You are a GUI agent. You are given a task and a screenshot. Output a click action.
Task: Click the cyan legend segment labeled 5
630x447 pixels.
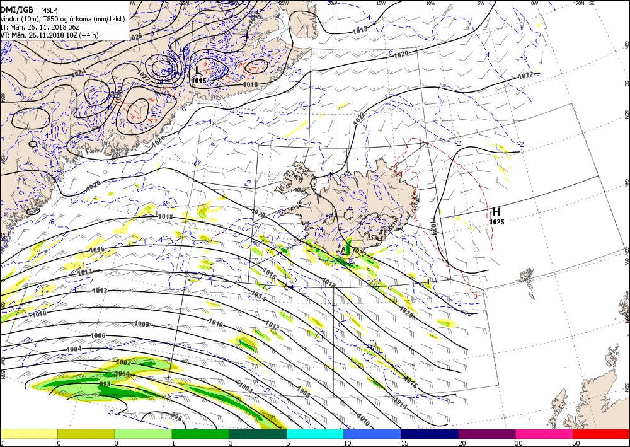[x=315, y=434]
